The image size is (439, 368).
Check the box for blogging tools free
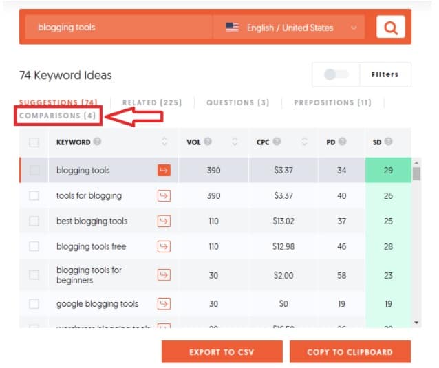(34, 246)
